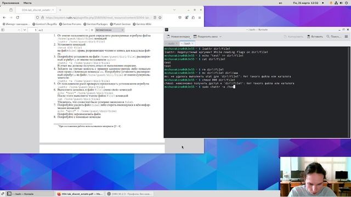
Task: Click the show desktop icon in taskbar corner
Action: tap(2, 194)
